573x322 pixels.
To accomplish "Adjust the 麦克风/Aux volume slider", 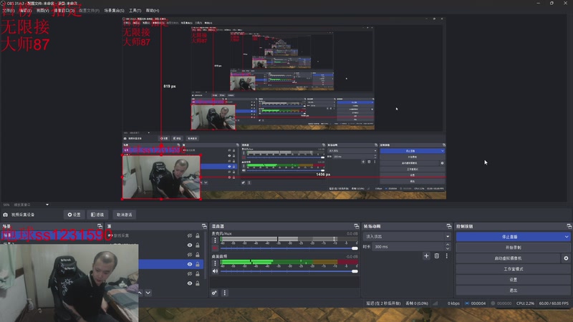I will coord(289,248).
